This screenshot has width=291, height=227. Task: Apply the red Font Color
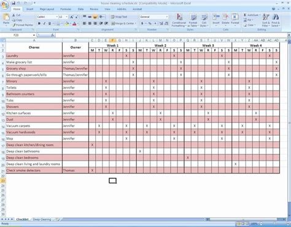tap(74, 23)
